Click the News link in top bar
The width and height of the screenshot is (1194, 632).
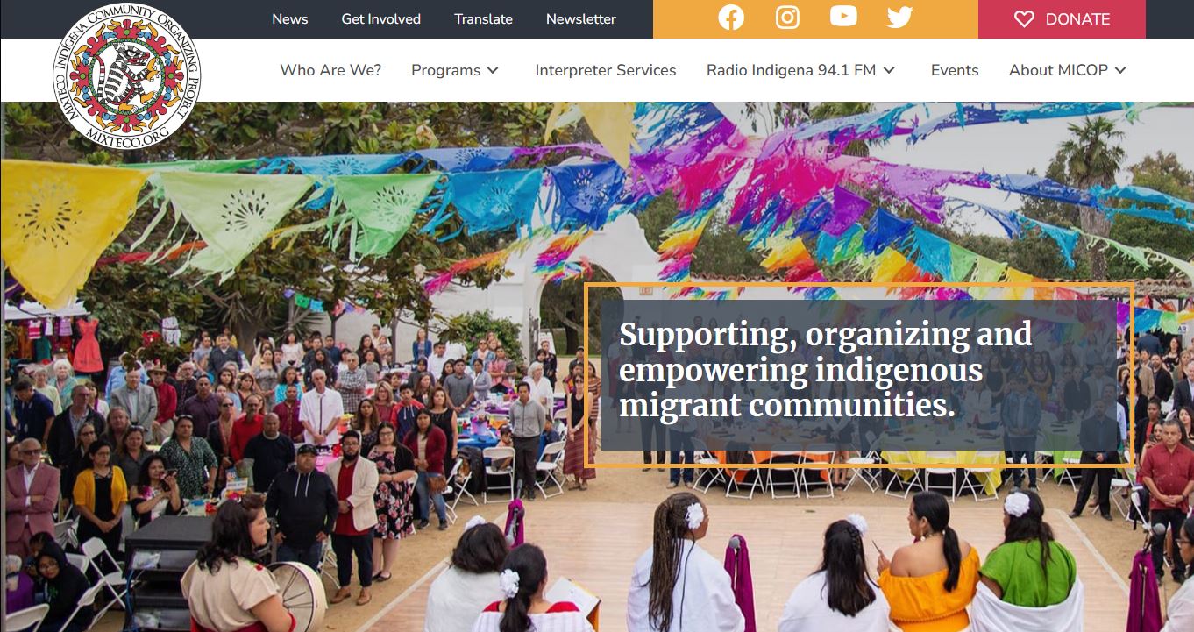point(290,18)
